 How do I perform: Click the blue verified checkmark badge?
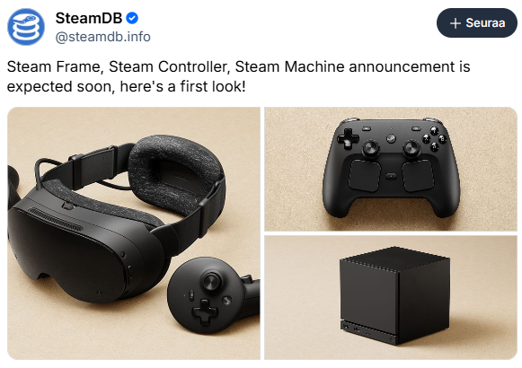point(132,18)
